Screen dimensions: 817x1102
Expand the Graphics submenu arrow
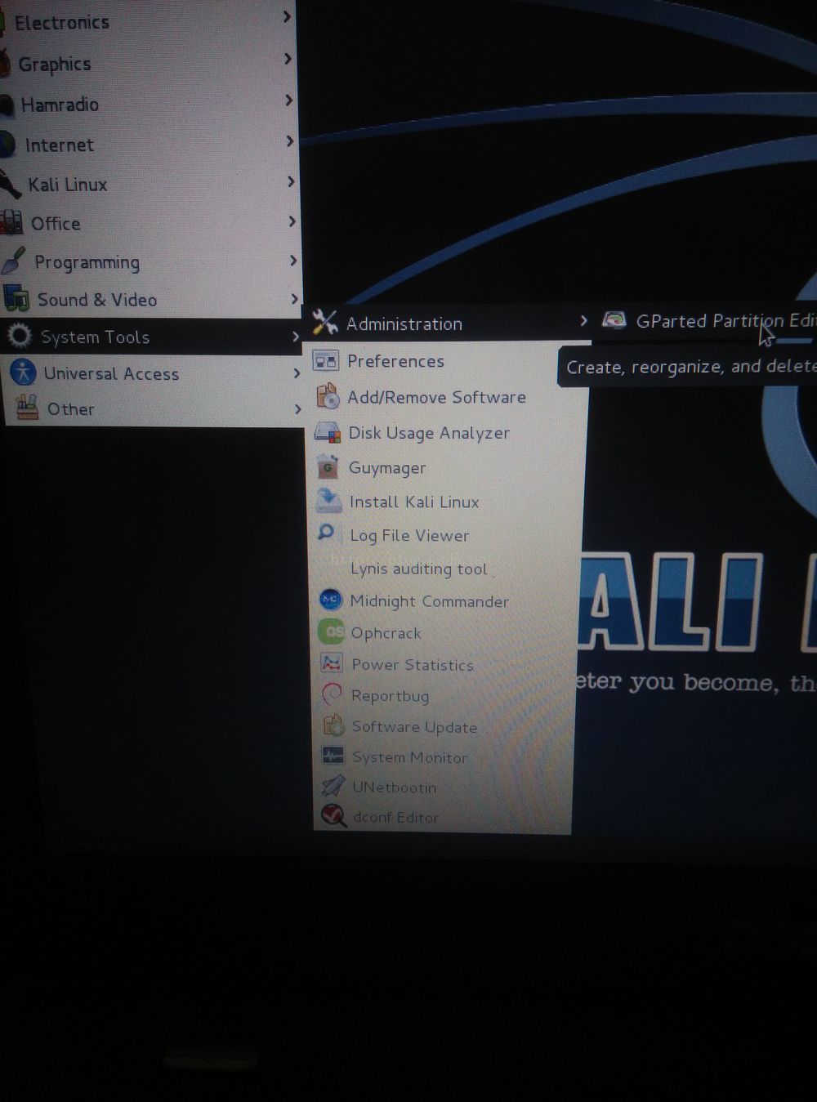click(288, 59)
